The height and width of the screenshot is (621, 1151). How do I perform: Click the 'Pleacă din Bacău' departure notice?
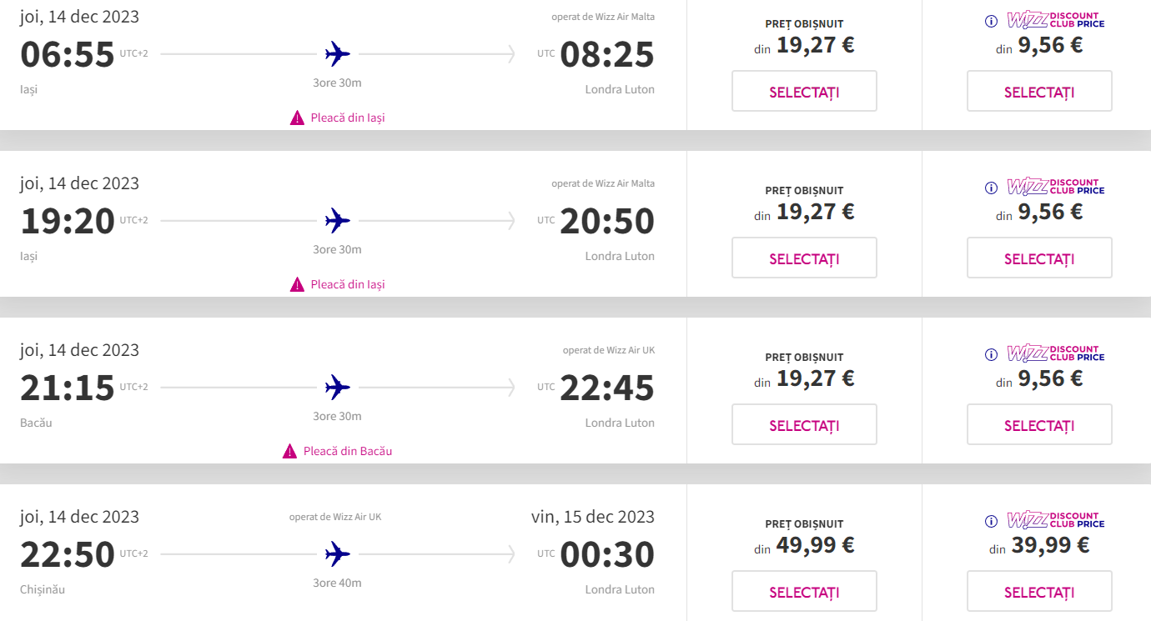coord(348,451)
